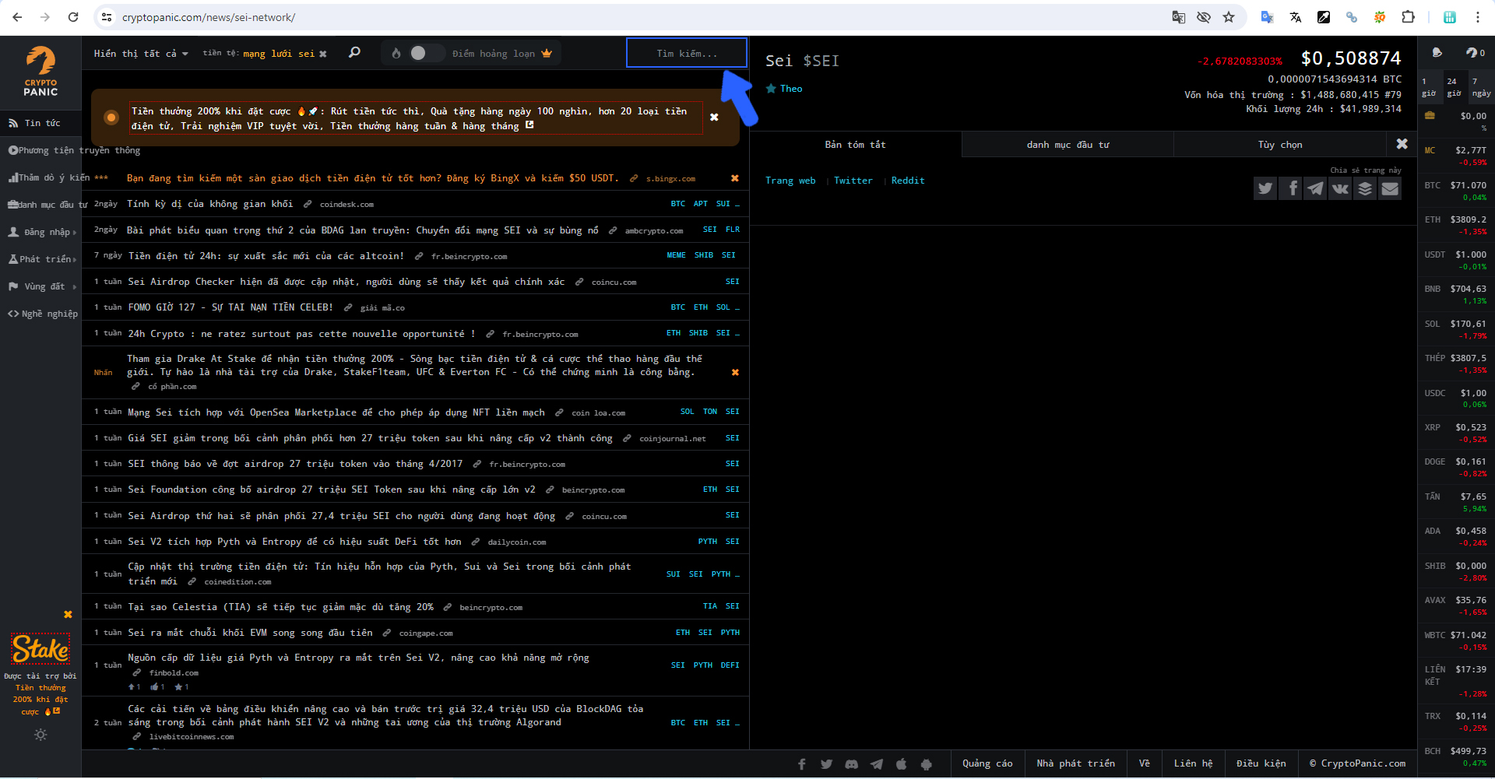Viewport: 1495px width, 779px height.
Task: Open the footer Telegram icon
Action: (x=877, y=764)
